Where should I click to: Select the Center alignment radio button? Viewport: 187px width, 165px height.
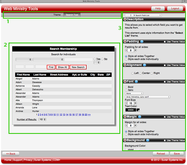tap(141, 73)
